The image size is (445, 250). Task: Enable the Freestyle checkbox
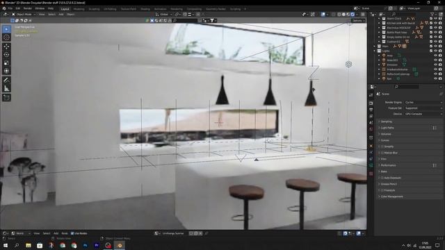coord(382,190)
